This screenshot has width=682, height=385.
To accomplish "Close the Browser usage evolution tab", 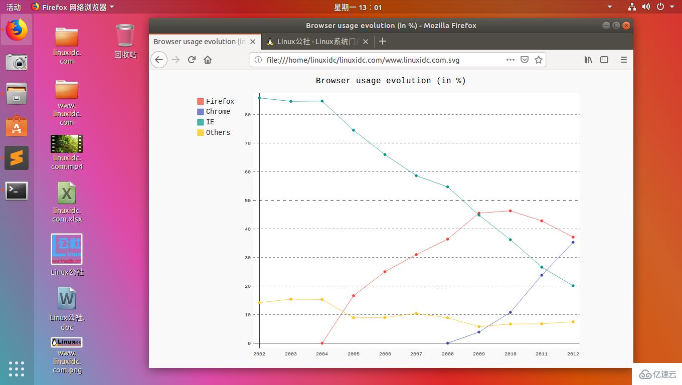I will coord(253,42).
